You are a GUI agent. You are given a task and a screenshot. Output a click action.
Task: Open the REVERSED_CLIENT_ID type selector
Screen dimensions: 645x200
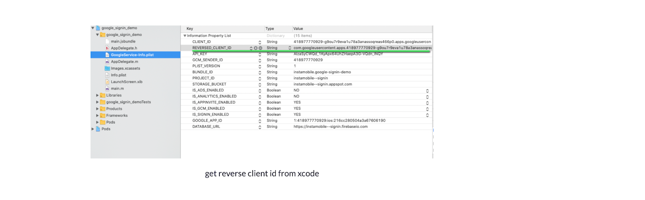pyautogui.click(x=289, y=48)
